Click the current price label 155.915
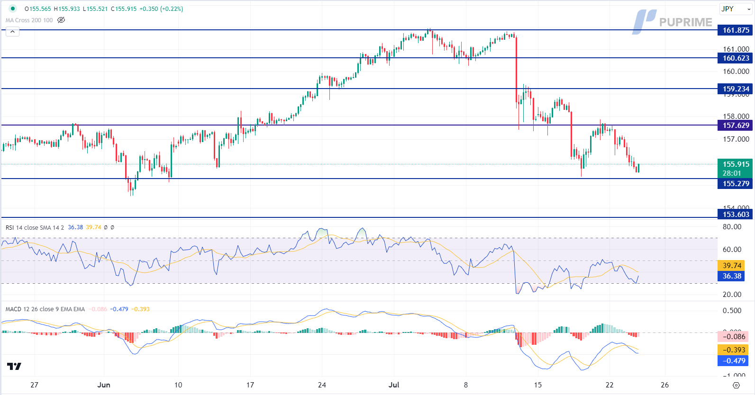 pyautogui.click(x=735, y=164)
